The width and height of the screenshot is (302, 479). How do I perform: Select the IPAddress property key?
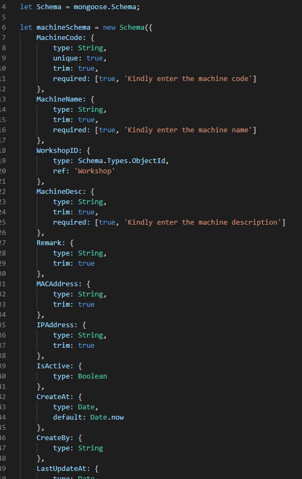click(x=55, y=325)
